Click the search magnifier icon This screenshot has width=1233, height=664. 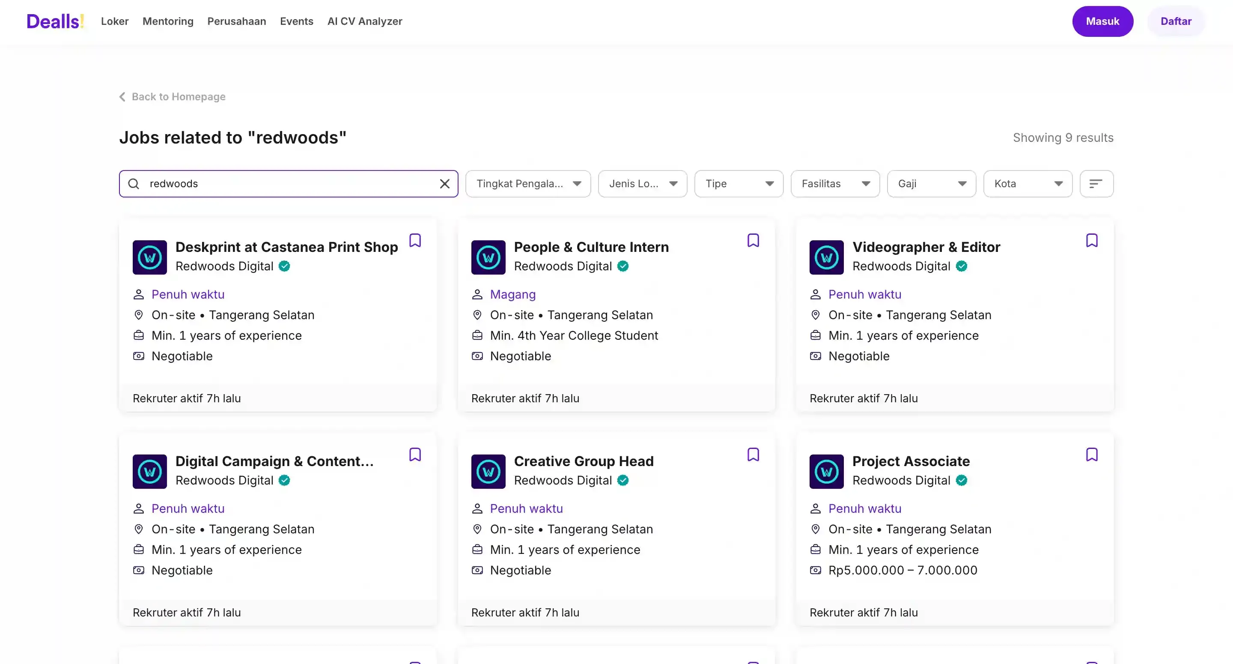tap(134, 183)
